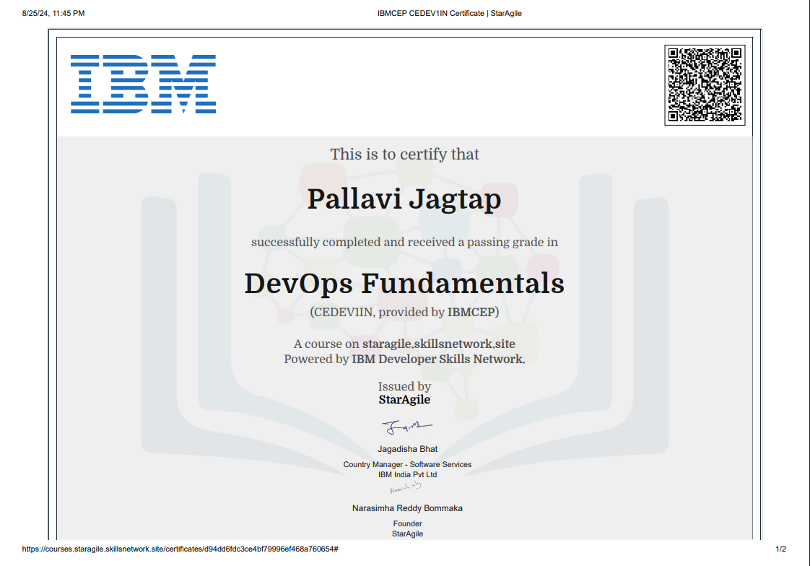Click the Founder title text
The height and width of the screenshot is (566, 810).
coord(408,523)
